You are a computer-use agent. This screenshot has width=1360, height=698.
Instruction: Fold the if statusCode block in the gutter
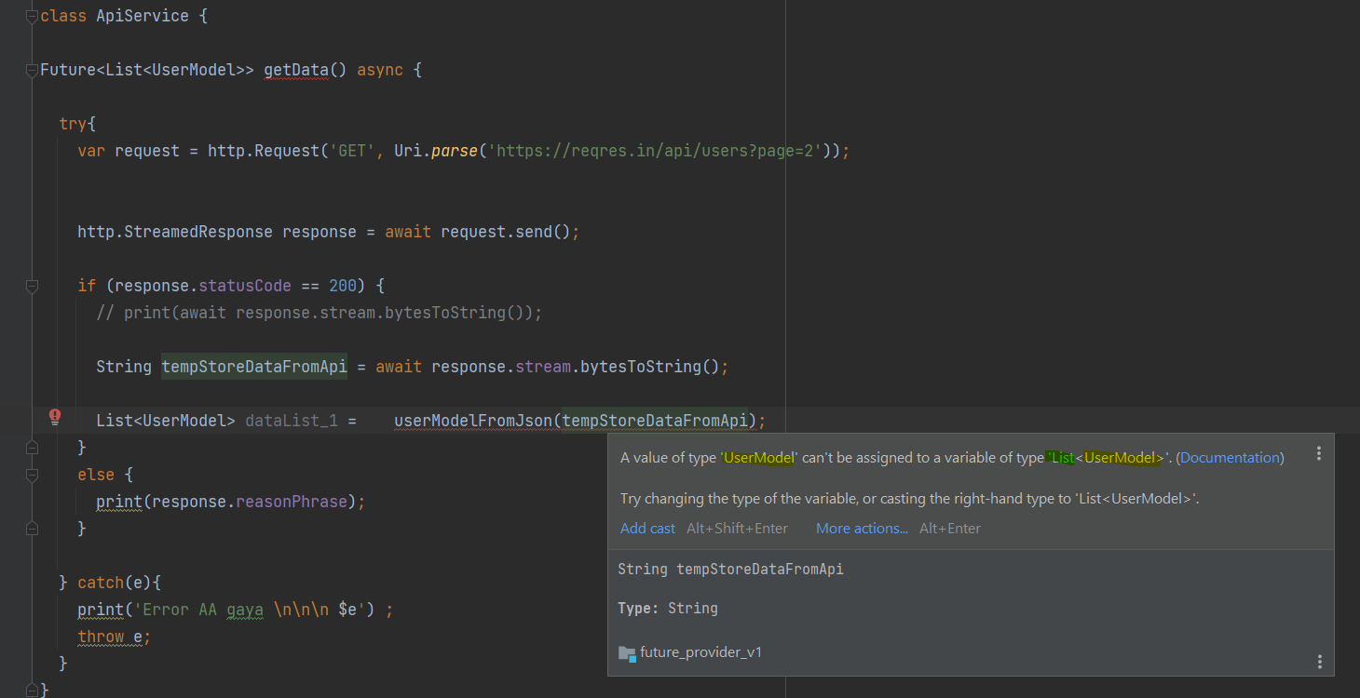[x=32, y=285]
